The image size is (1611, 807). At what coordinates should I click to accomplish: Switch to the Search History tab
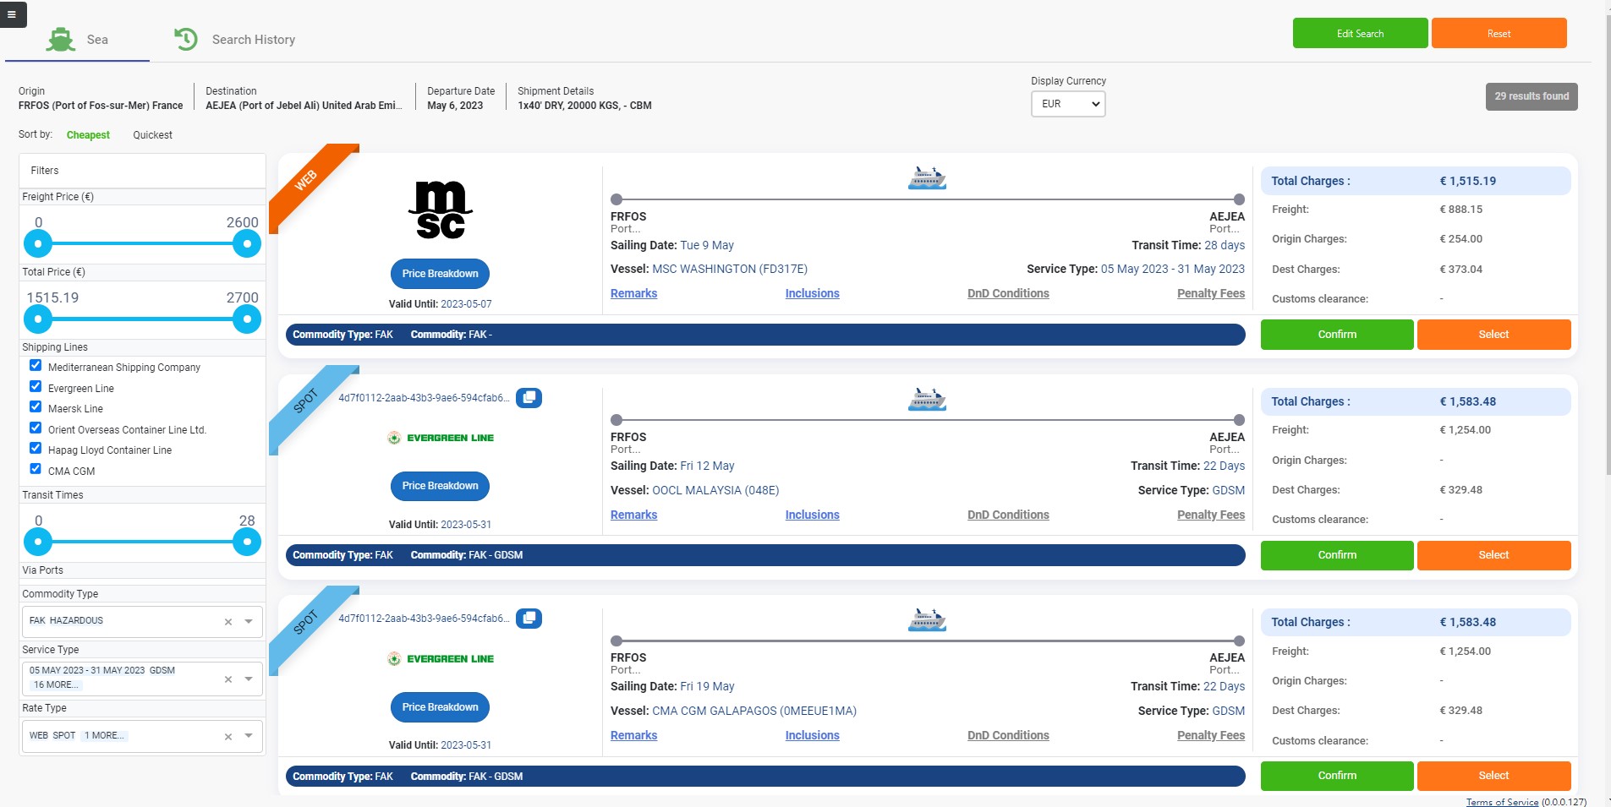(x=252, y=39)
